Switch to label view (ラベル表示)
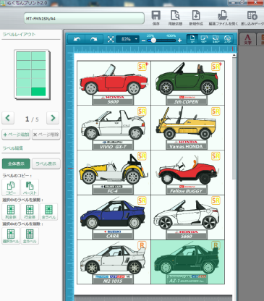Image resolution: width=264 pixels, height=301 pixels. (46, 164)
